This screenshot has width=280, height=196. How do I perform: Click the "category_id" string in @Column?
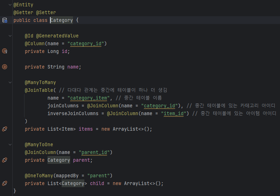click(x=86, y=44)
